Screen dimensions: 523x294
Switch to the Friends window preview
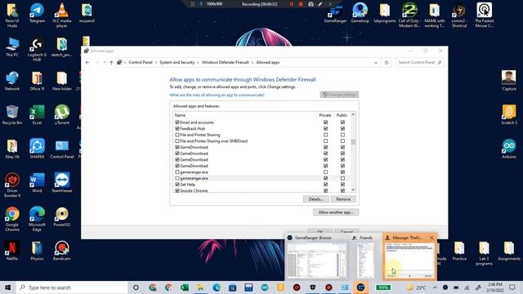point(365,256)
